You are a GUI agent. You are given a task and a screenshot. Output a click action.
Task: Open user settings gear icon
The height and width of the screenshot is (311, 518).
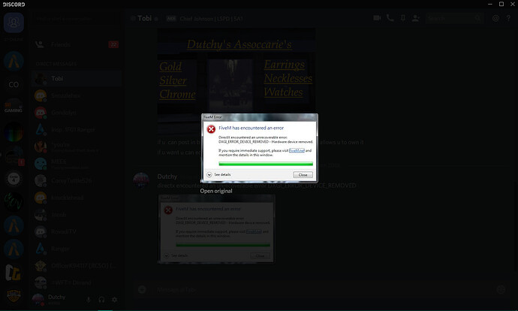[x=114, y=300]
